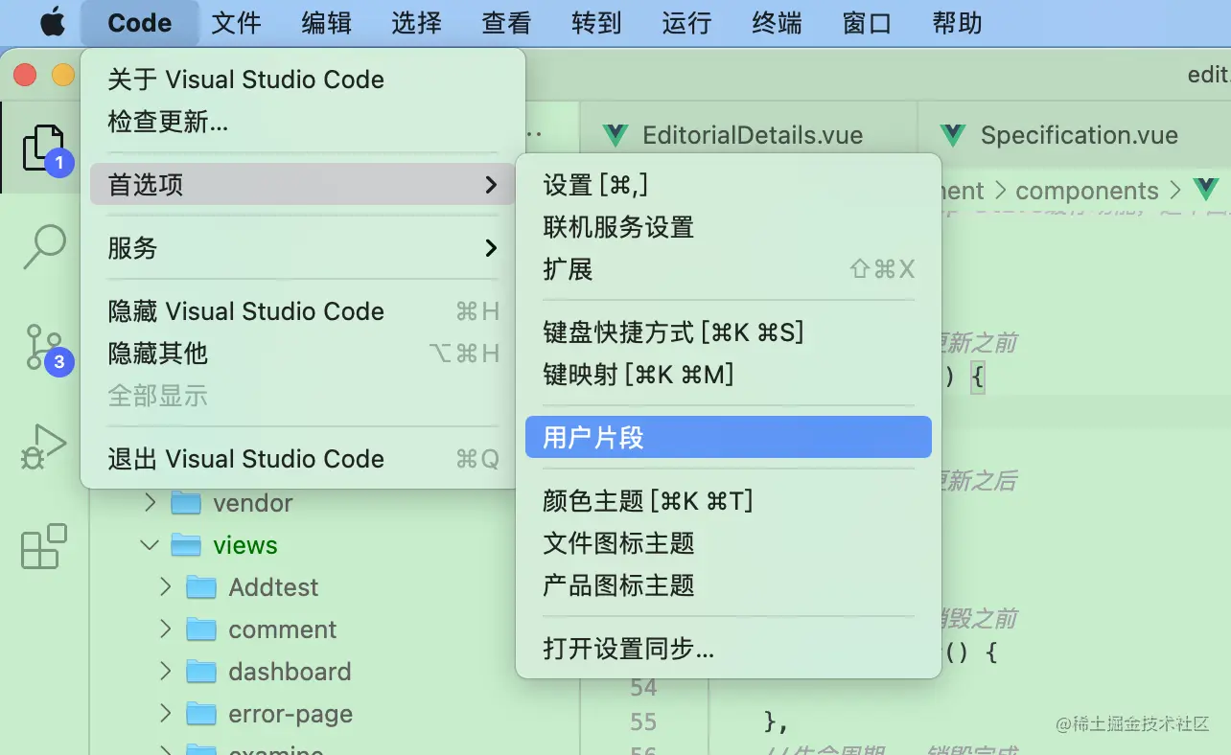This screenshot has width=1231, height=755.
Task: Choose 产品图标主题 in the submenu
Action: pos(729,585)
